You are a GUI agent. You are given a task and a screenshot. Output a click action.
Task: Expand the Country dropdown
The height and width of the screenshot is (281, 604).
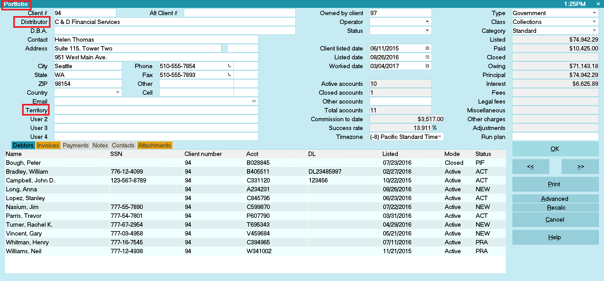[x=118, y=93]
